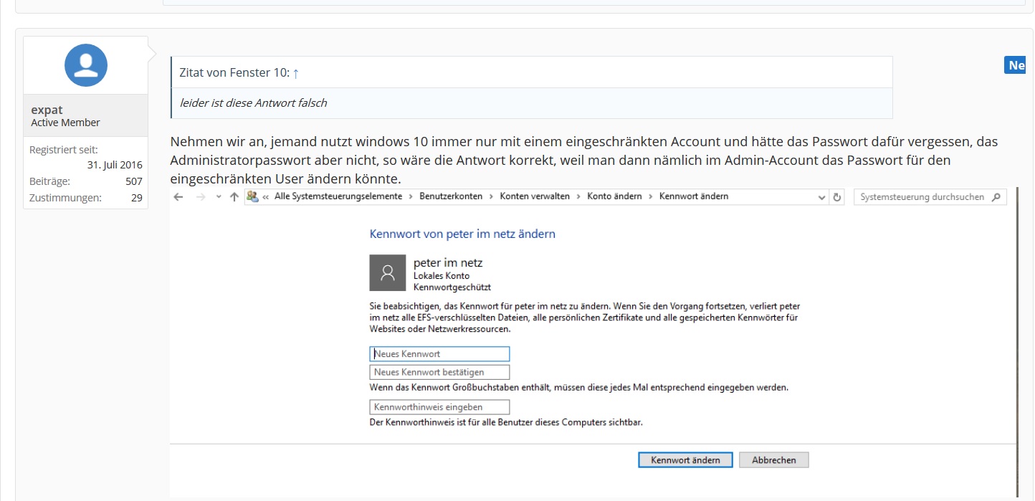Click the user accounts icon in address bar
This screenshot has height=501, width=1035.
(252, 196)
